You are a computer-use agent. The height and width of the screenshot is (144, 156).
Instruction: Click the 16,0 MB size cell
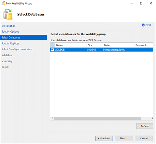tap(92, 50)
